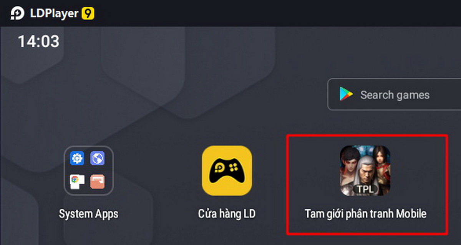
Task: Click the System Apps label
Action: point(89,214)
